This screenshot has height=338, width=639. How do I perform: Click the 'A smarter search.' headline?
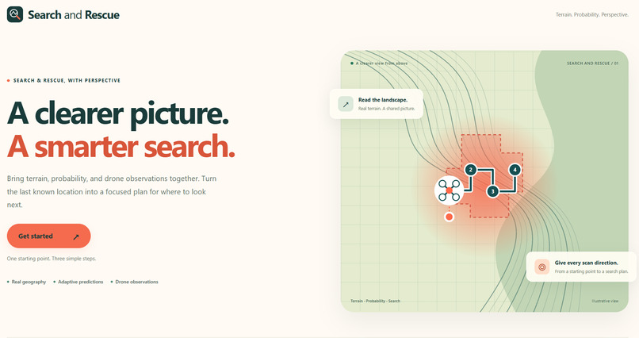[121, 147]
